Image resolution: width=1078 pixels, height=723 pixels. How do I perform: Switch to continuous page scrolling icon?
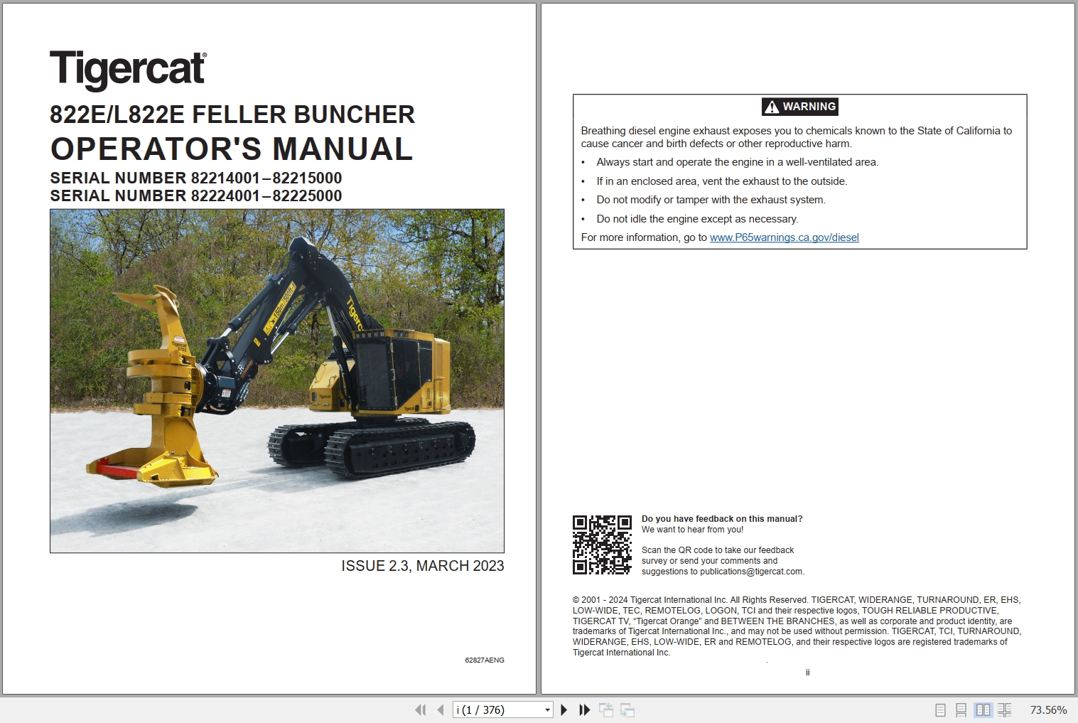point(961,709)
